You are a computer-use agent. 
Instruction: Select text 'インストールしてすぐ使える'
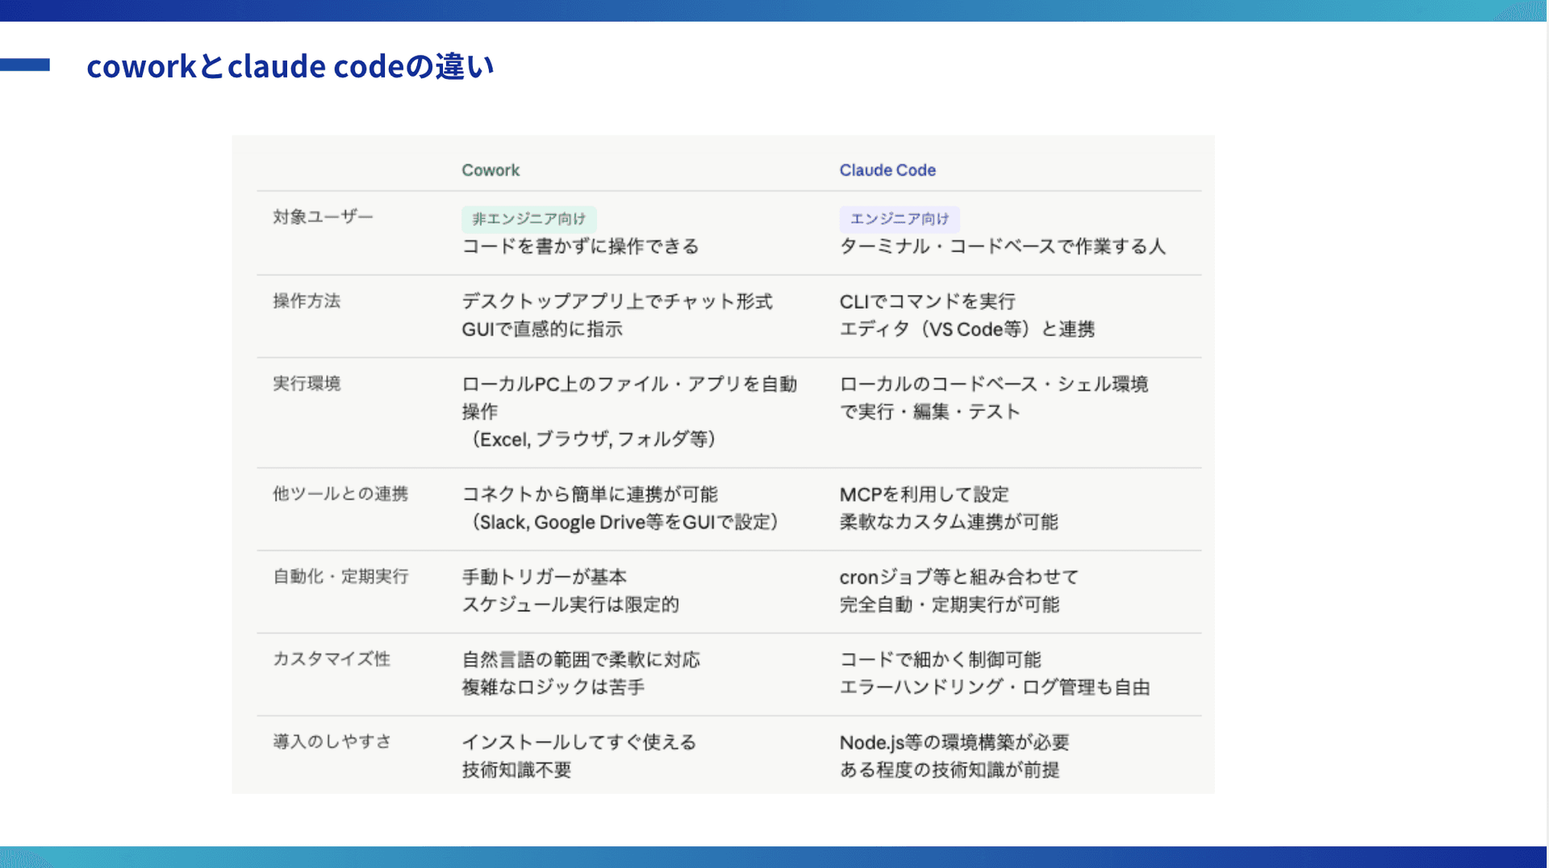click(579, 742)
